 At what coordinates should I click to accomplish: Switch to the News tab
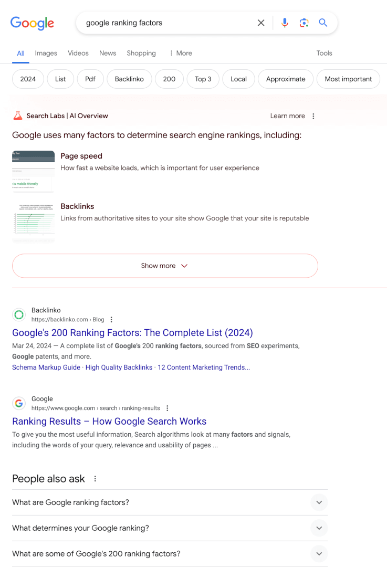[x=108, y=53]
